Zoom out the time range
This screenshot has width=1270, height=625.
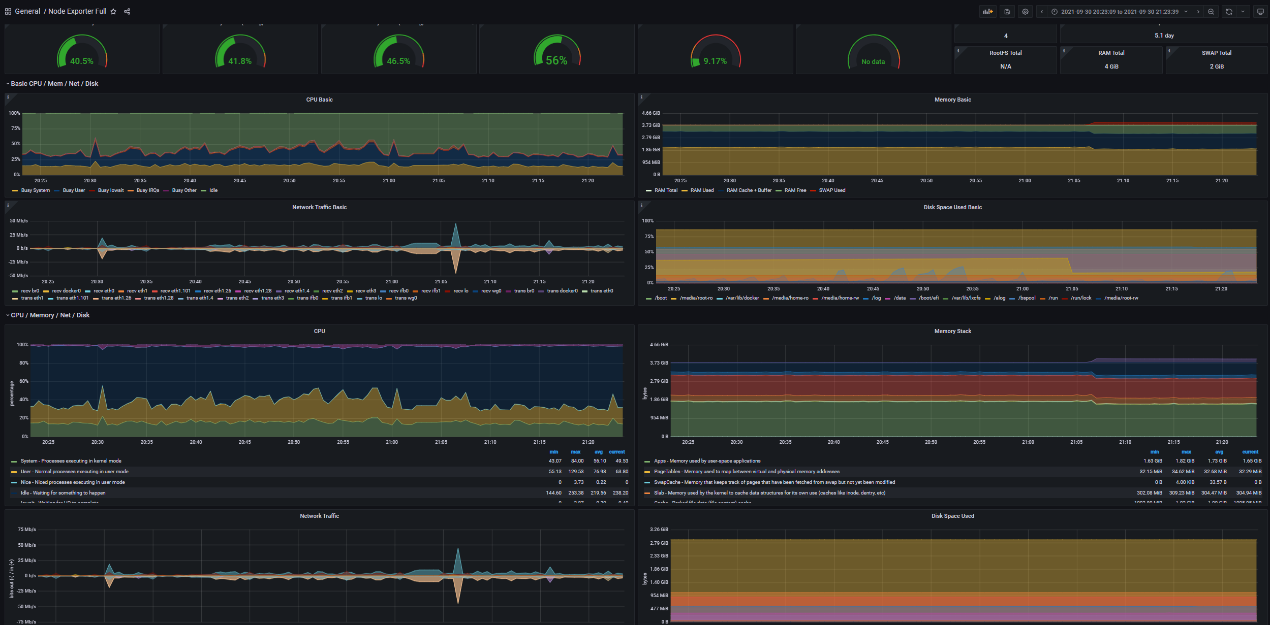pos(1211,12)
